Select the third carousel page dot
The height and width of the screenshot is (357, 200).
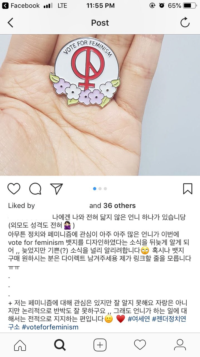pyautogui.click(x=105, y=189)
